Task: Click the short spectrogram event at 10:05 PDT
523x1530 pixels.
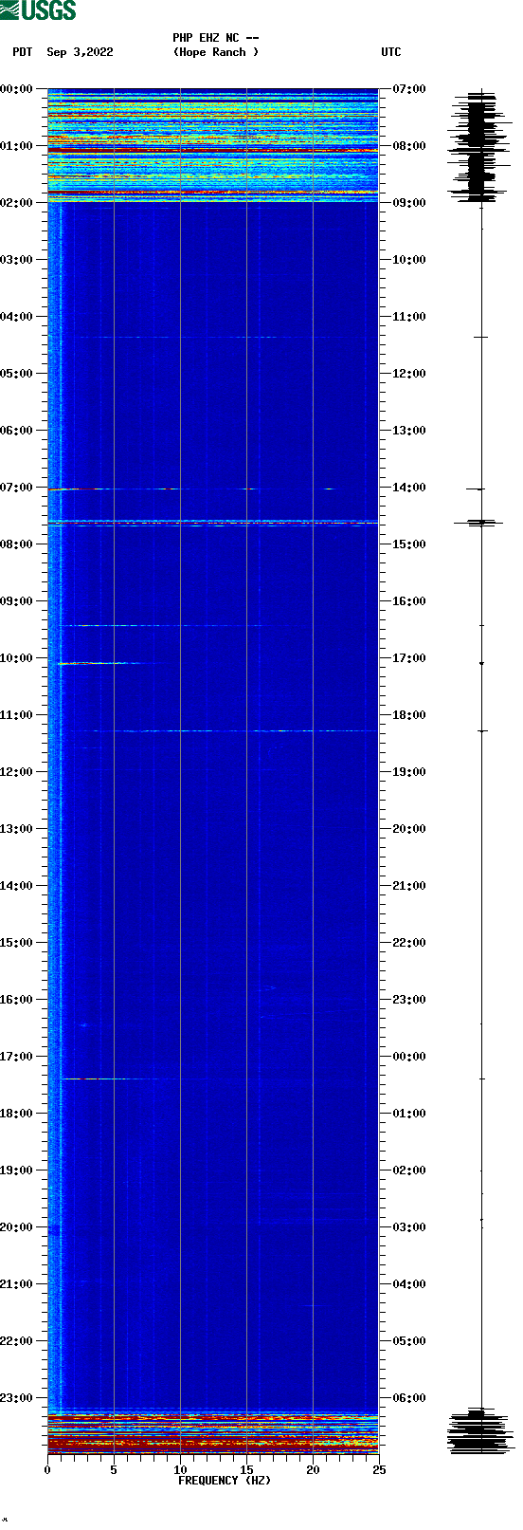Action: [x=99, y=663]
